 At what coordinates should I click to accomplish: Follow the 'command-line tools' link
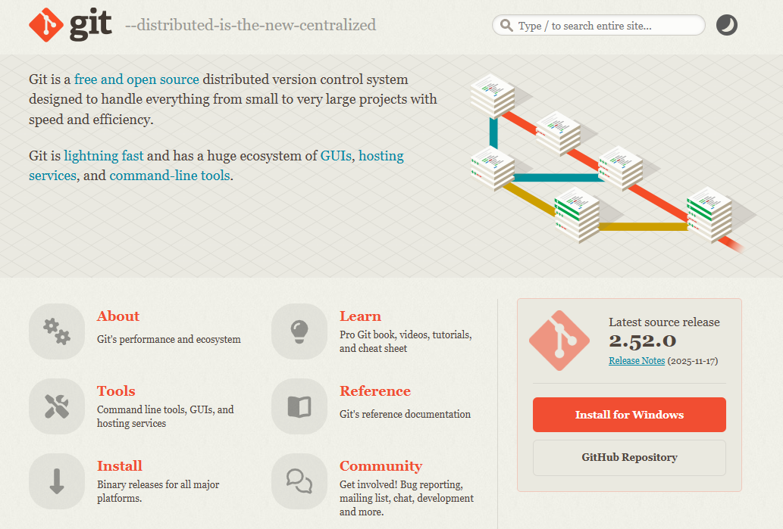(x=170, y=176)
